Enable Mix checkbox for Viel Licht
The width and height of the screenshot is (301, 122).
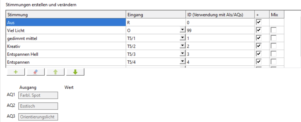click(273, 30)
